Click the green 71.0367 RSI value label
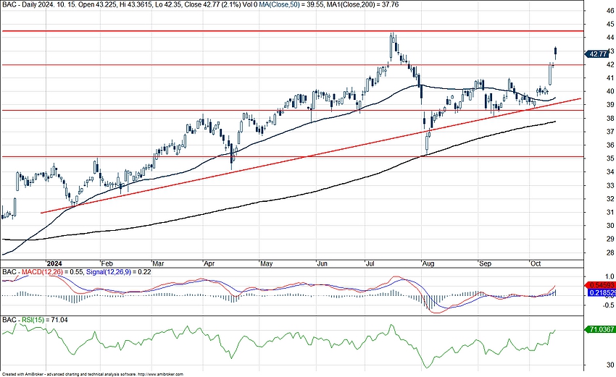Viewport: 616px width, 377px height. click(x=600, y=329)
